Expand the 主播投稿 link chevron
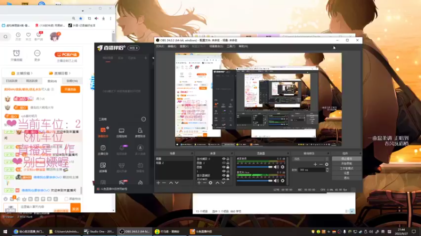421x236 pixels. [32, 73]
